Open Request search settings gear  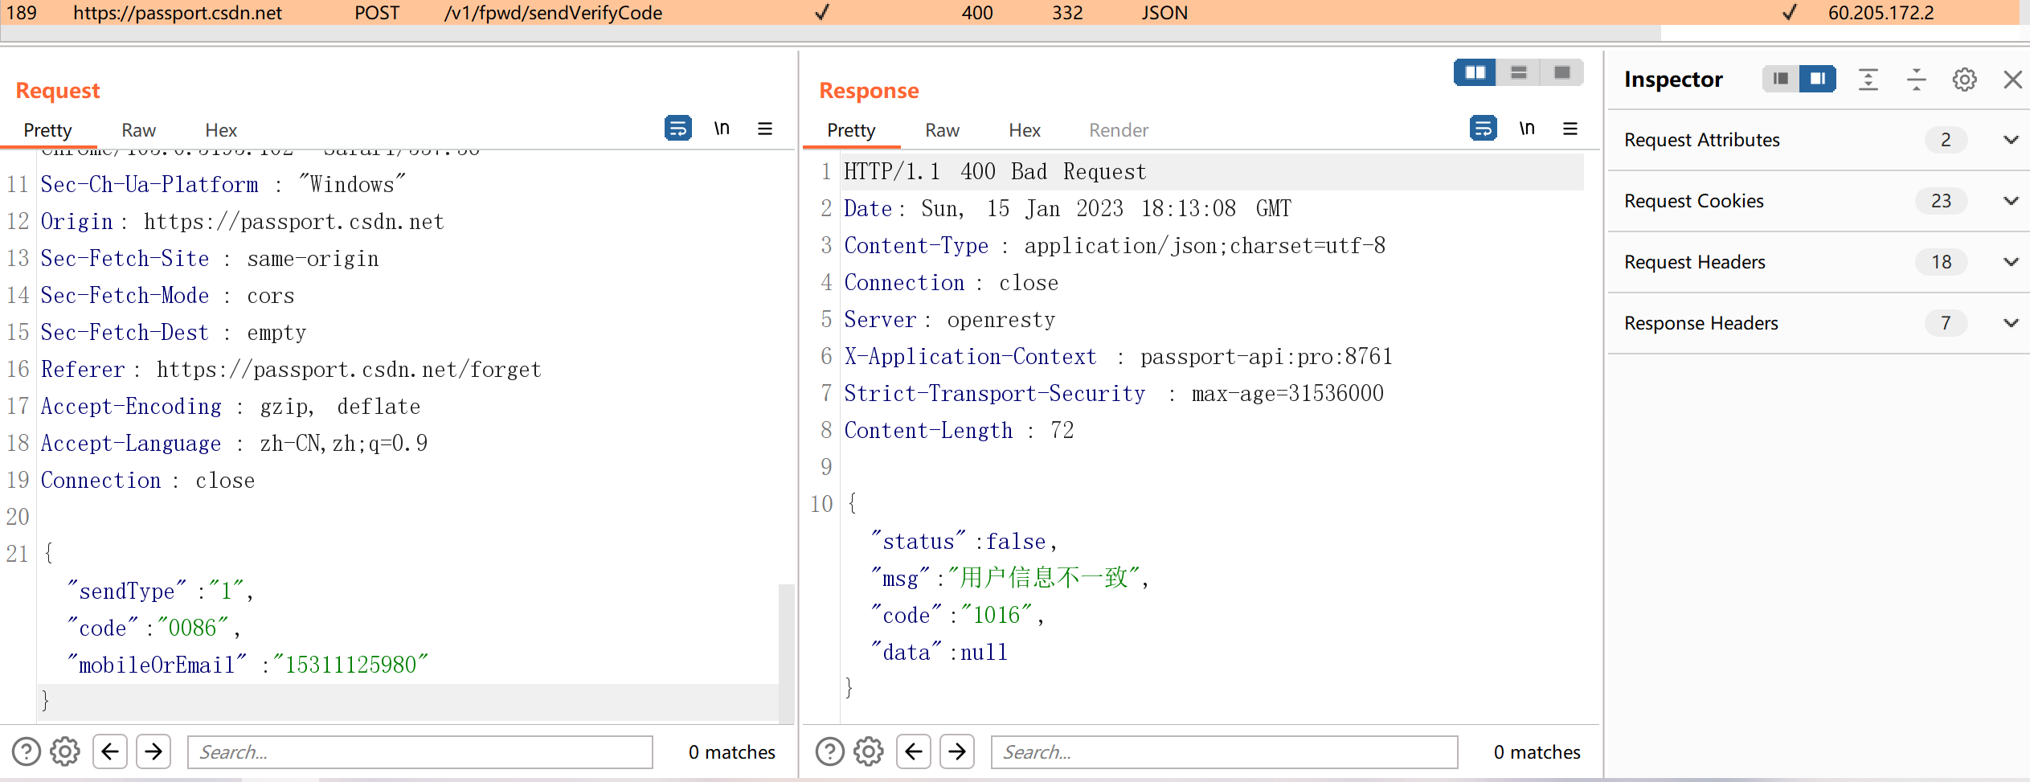[x=65, y=752]
